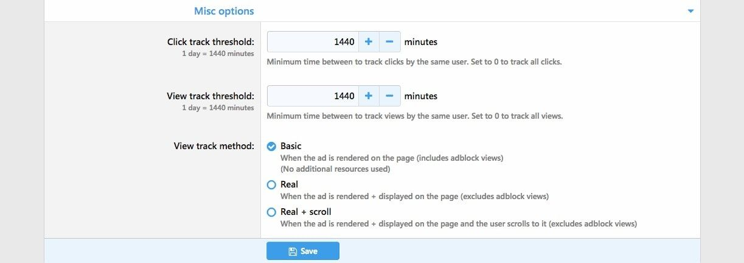Click the Real + scroll label text
This screenshot has height=263, width=744.
(x=305, y=212)
